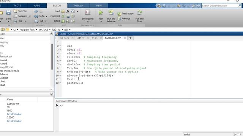Add a new editor tab with plus

130,38
